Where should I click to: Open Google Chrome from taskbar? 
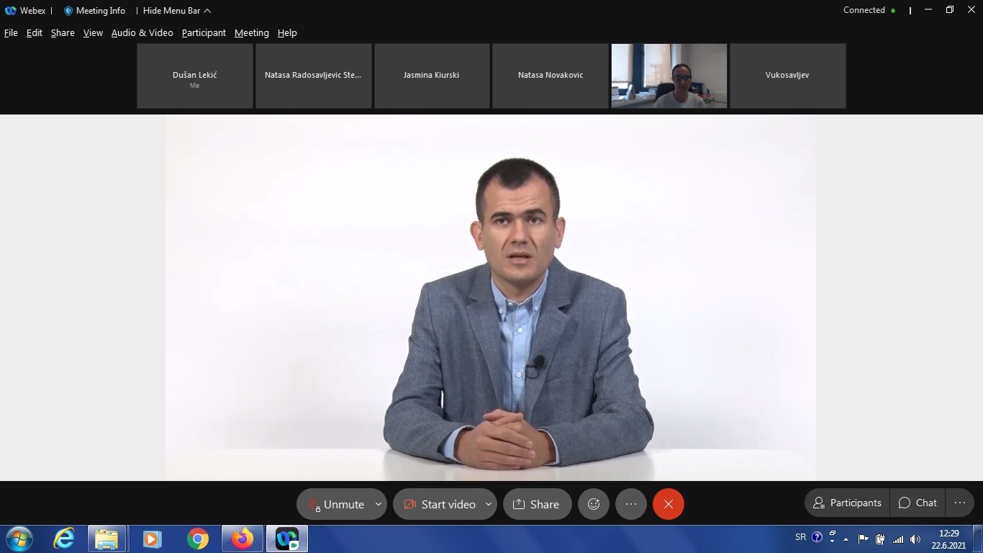197,539
